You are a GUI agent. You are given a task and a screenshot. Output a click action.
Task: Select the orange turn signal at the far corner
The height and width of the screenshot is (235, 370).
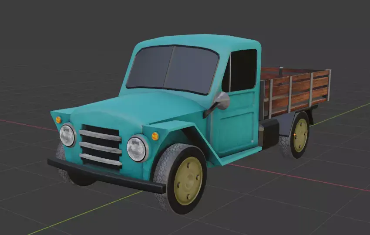click(58, 119)
